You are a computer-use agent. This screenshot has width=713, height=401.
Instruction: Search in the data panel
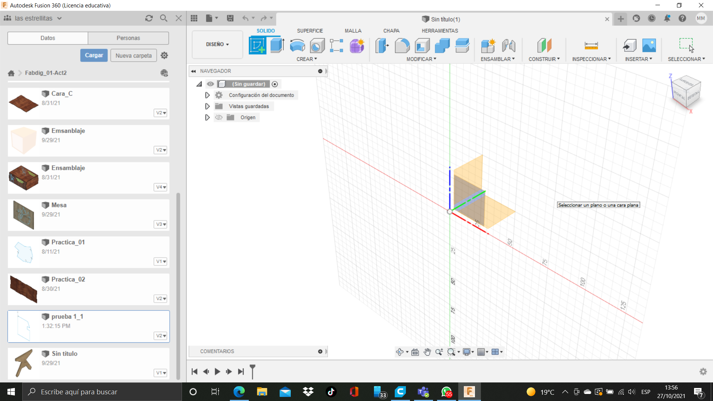pos(164,18)
